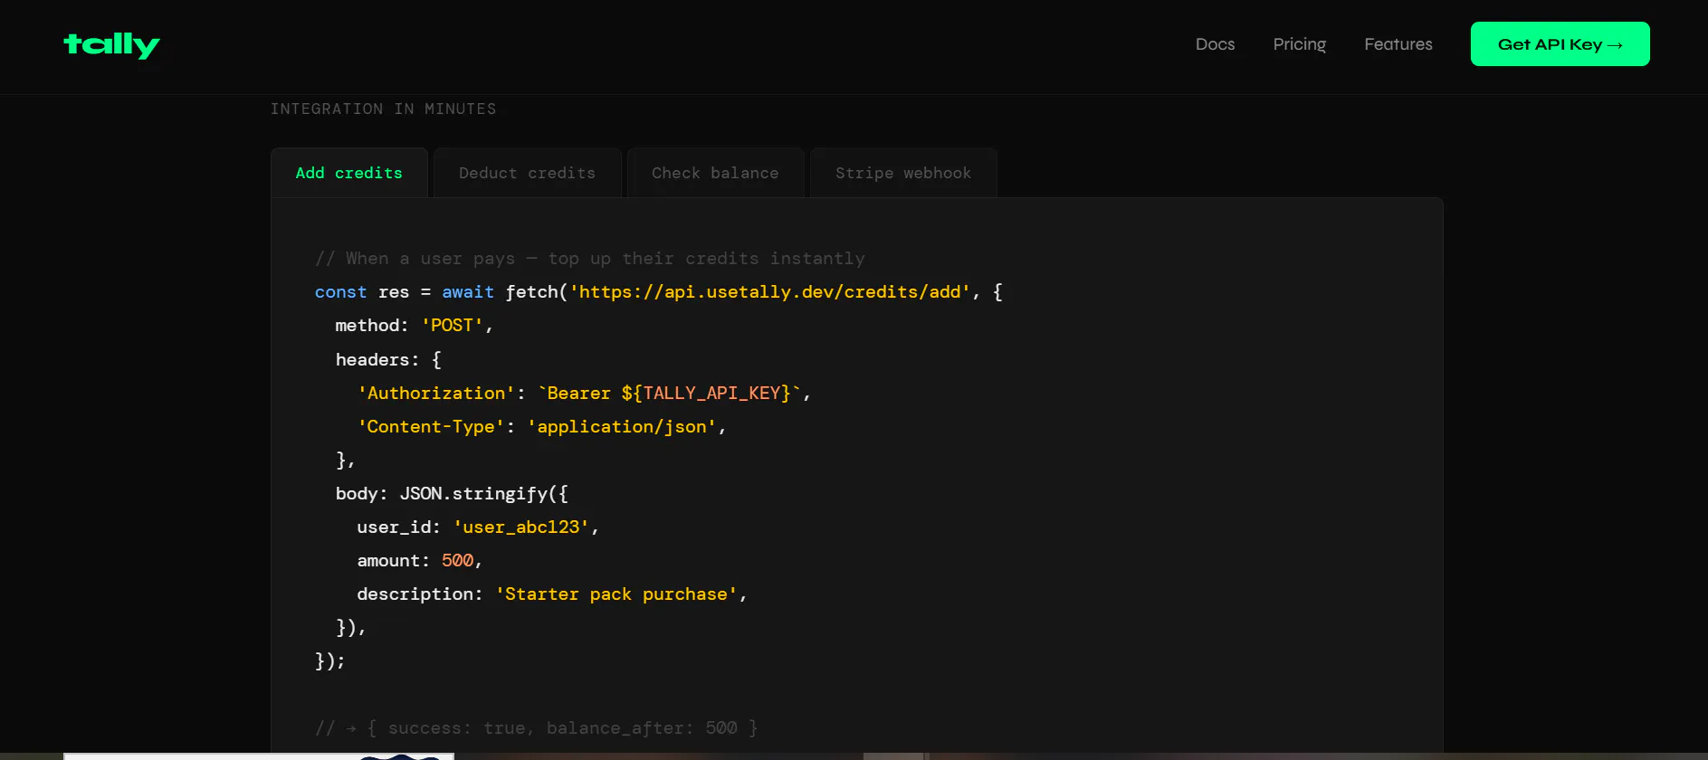Viewport: 1708px width, 760px height.
Task: Click the JSON.stringify body line
Action: [x=452, y=494]
